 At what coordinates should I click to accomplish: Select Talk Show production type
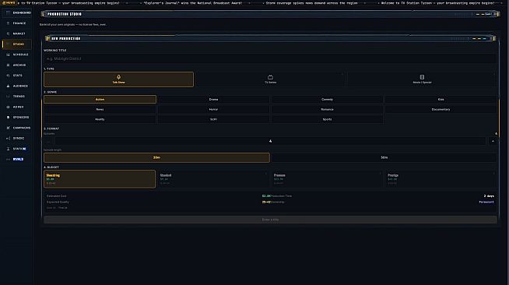[x=119, y=79]
